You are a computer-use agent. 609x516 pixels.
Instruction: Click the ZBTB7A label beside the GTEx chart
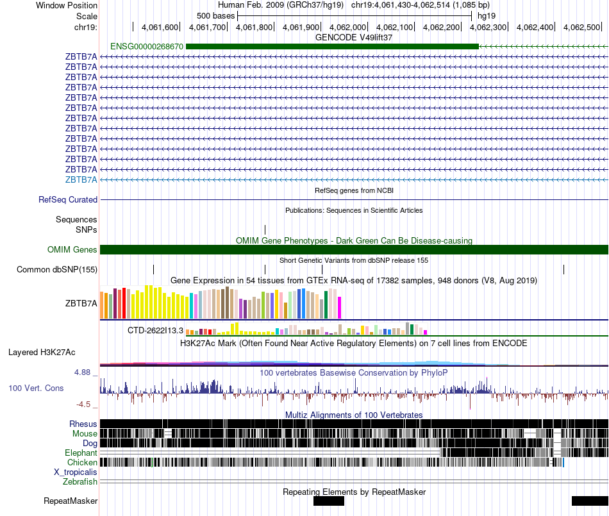tap(81, 303)
